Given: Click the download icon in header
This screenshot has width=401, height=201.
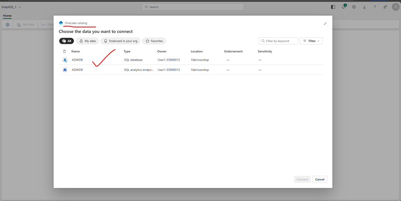Looking at the screenshot, I should [364, 7].
